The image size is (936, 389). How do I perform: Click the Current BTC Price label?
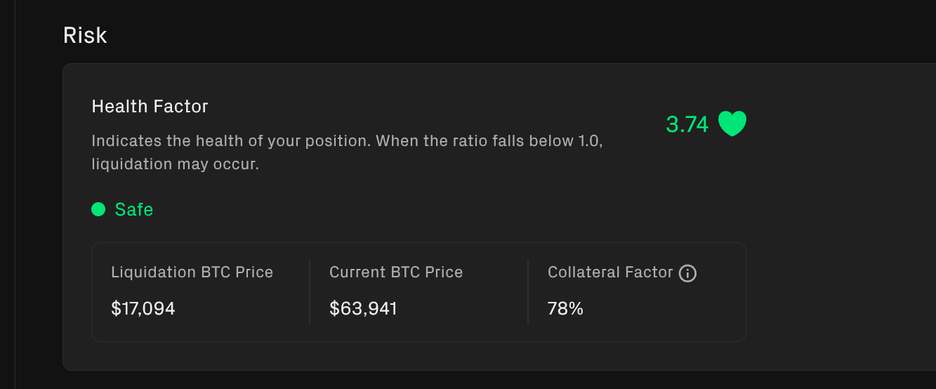(x=396, y=272)
